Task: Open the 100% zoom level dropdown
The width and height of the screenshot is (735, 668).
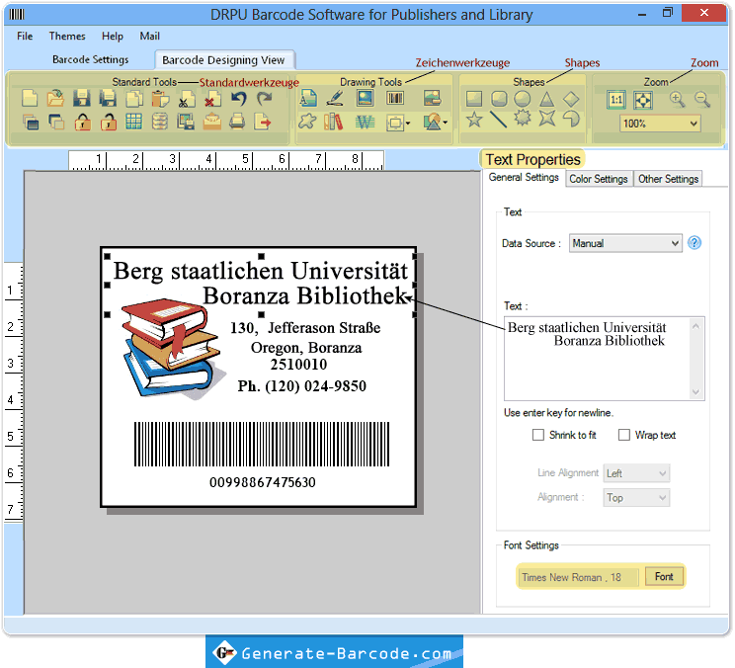Action: (x=661, y=124)
